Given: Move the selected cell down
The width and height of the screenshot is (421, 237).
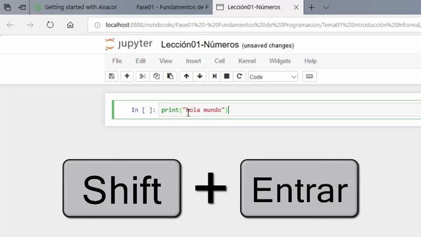Looking at the screenshot, I should (200, 76).
